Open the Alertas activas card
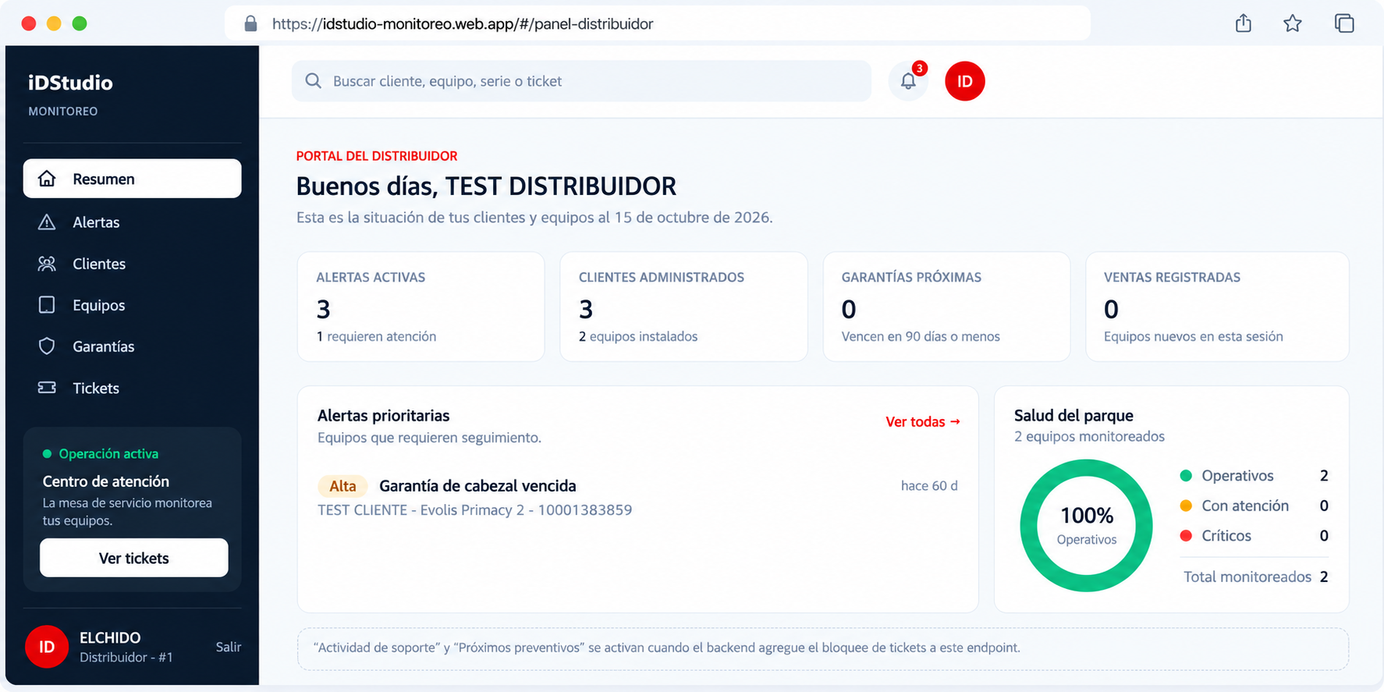The image size is (1384, 692). tap(421, 307)
